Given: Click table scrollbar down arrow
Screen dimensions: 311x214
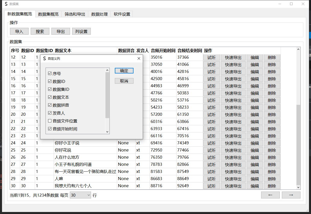Looking at the screenshot, I should click(298, 187).
